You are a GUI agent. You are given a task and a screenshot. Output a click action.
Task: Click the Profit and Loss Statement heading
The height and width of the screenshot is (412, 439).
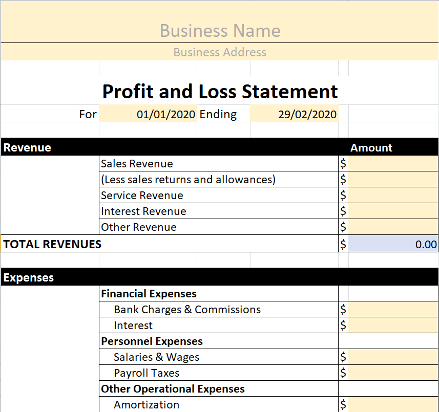220,91
